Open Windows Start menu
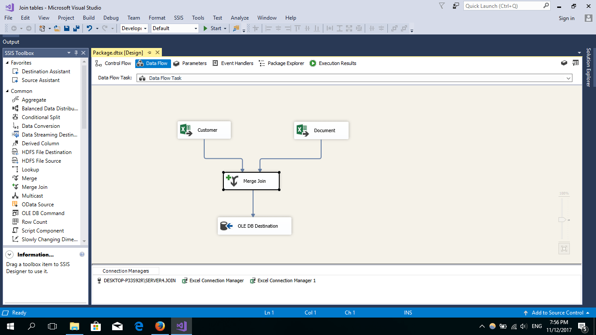This screenshot has width=596, height=335. click(x=10, y=326)
